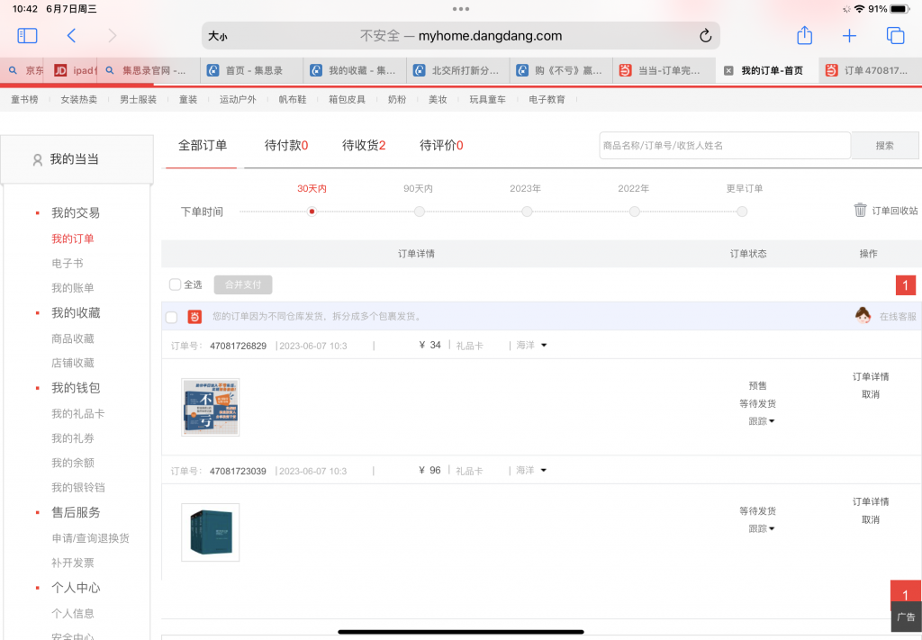Image resolution: width=922 pixels, height=640 pixels.
Task: Tick the 全选 select-all checkbox
Action: coord(176,284)
